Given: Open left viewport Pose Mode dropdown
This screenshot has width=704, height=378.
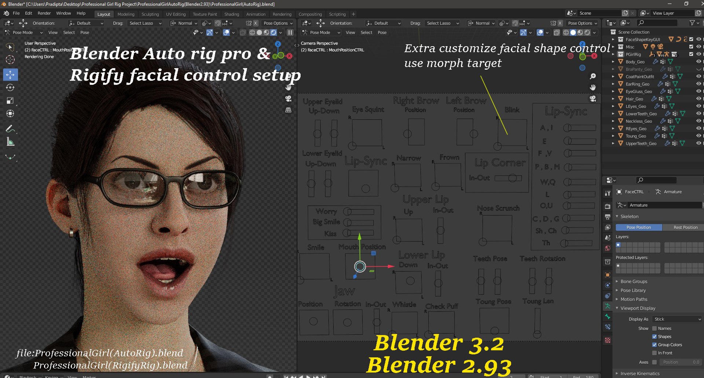Looking at the screenshot, I should (24, 33).
